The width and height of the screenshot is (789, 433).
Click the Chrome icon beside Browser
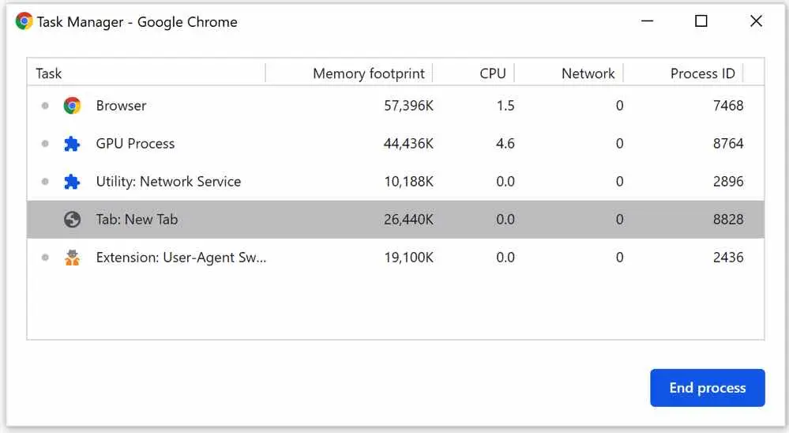click(x=72, y=105)
